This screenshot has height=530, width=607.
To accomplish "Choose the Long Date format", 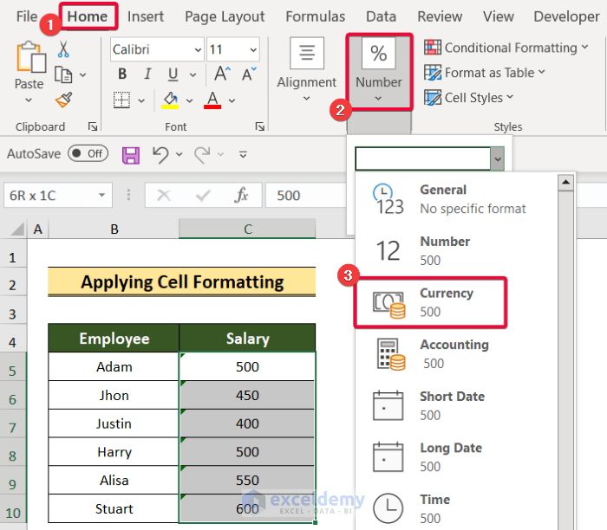I will [x=457, y=457].
